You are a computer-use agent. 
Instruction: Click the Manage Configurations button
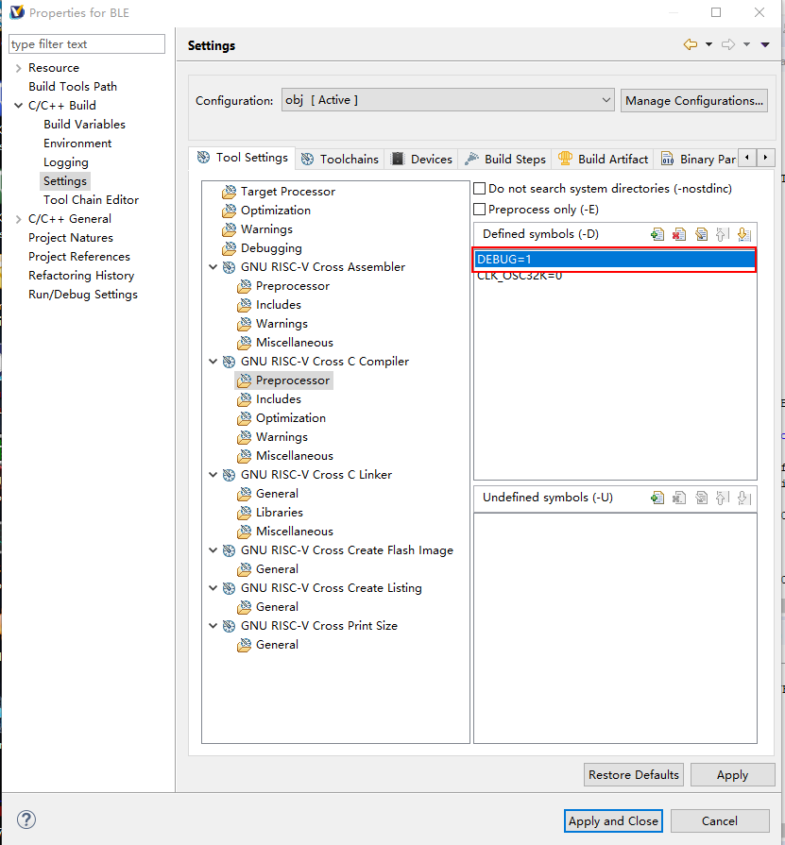(694, 100)
